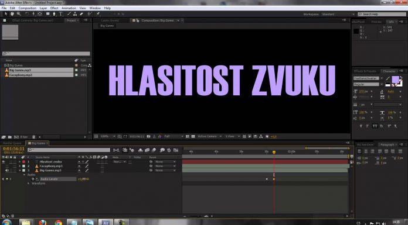
Task: Open parent dropdown for Cacaphony.mp3 layer
Action: point(165,166)
